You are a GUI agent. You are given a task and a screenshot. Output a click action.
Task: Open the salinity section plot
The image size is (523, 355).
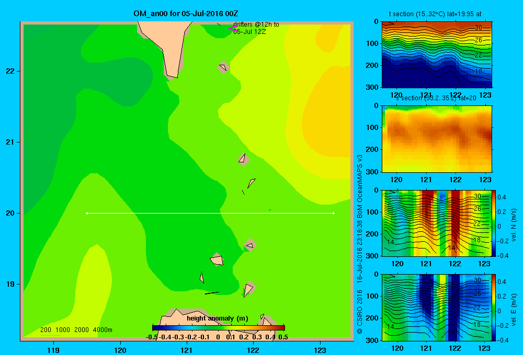(437, 139)
